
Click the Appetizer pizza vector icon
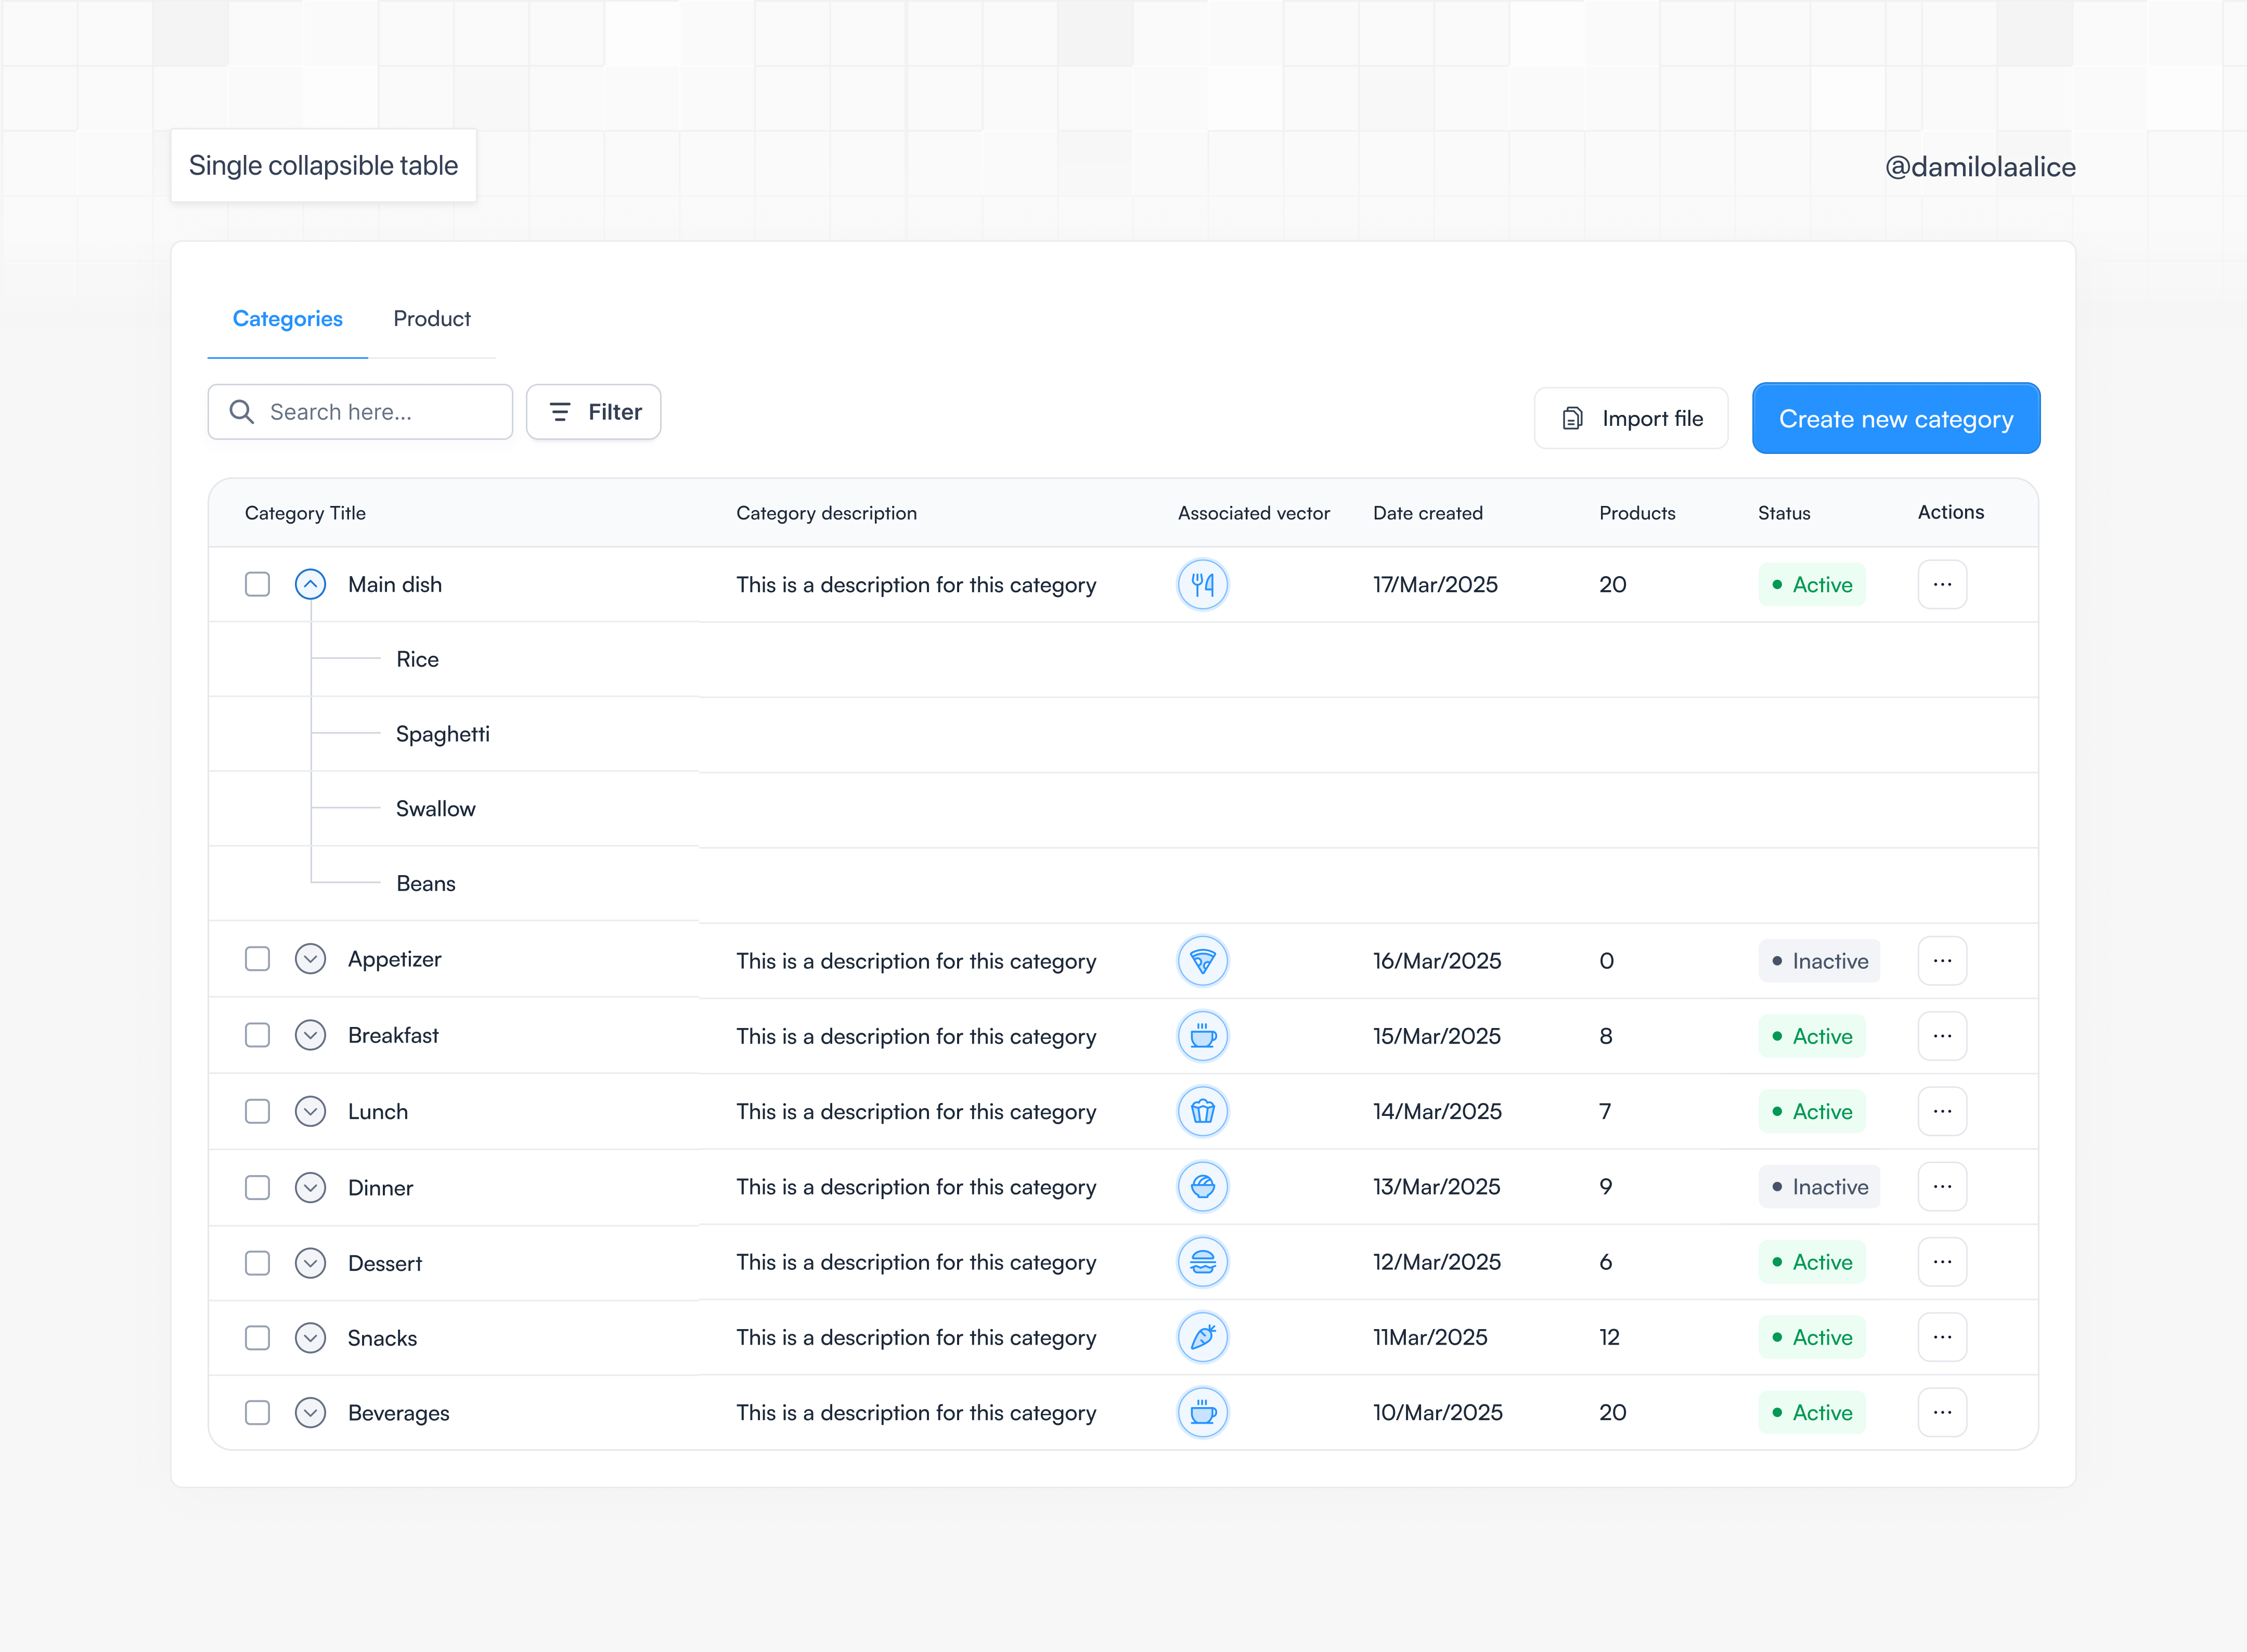point(1203,960)
